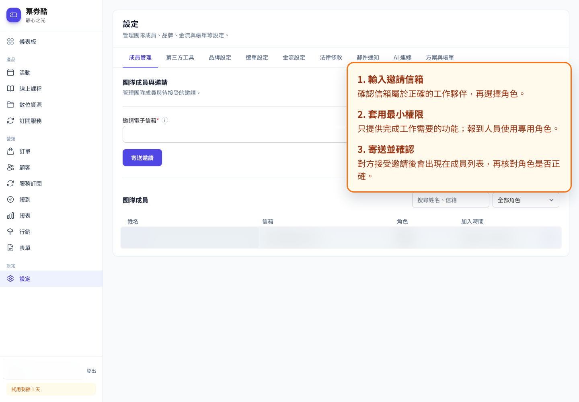
Task: Click the 信箱 column header
Action: [268, 222]
